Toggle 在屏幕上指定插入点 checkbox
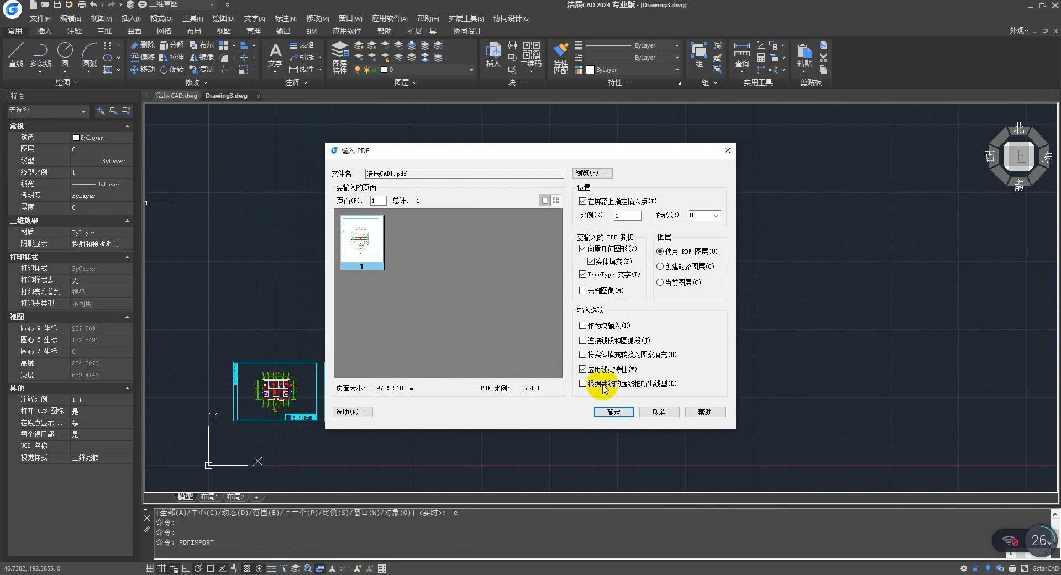Image resolution: width=1061 pixels, height=575 pixels. [582, 201]
